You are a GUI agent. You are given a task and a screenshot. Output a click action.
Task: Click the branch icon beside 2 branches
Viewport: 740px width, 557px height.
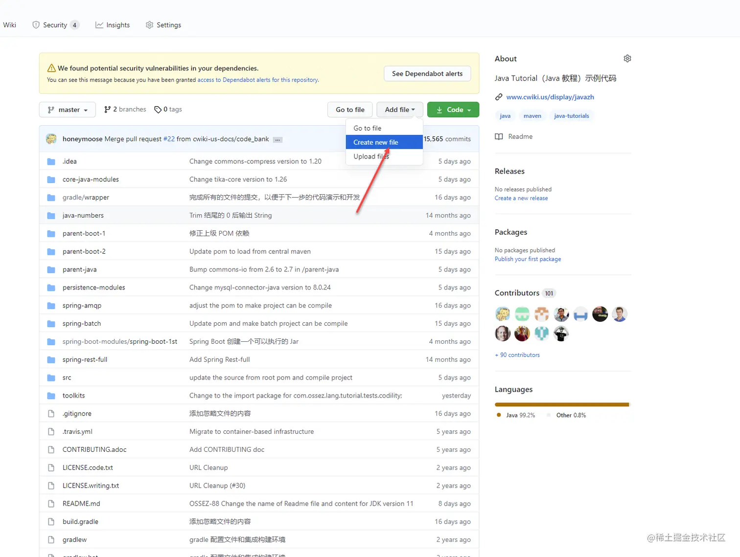107,109
